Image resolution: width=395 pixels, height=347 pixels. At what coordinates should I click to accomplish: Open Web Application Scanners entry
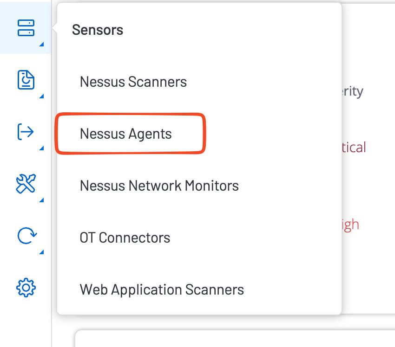162,290
